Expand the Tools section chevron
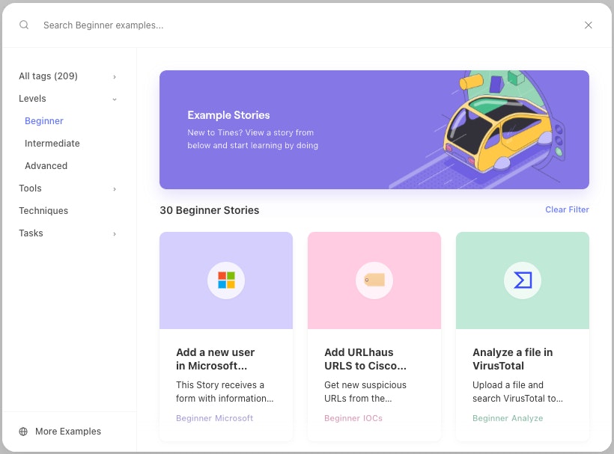Image resolution: width=614 pixels, height=454 pixels. (115, 189)
